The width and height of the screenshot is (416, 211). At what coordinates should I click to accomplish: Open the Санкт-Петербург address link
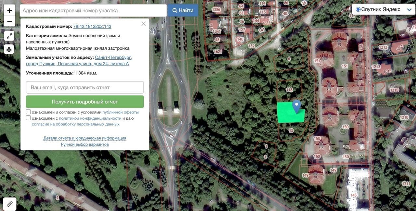pyautogui.click(x=113, y=57)
